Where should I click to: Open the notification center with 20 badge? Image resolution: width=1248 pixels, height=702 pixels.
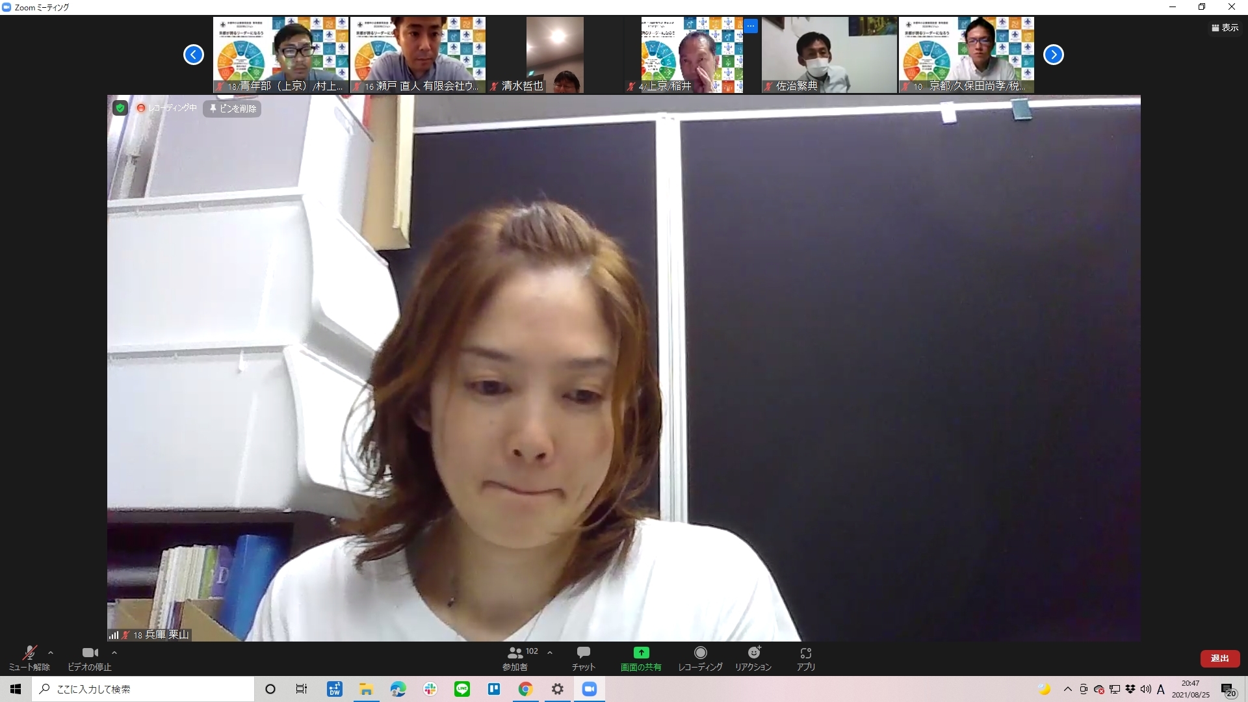[1228, 689]
